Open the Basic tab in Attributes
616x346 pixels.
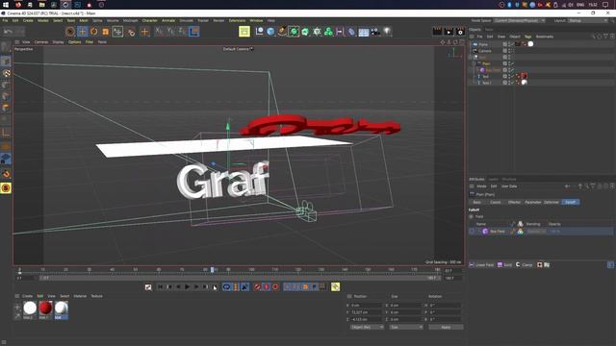click(x=477, y=202)
